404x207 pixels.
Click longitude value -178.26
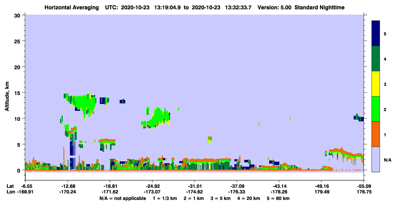tap(279, 192)
